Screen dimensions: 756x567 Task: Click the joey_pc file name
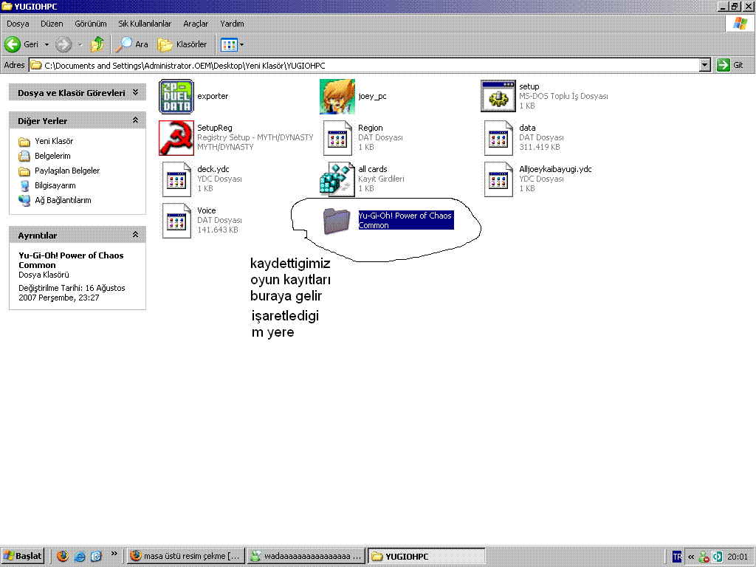[372, 96]
